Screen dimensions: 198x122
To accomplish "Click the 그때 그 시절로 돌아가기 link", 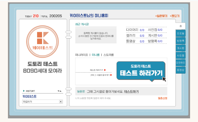I will click(100, 75).
